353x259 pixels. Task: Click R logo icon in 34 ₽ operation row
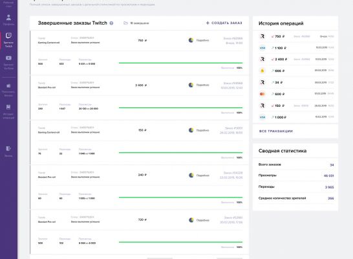pos(262,82)
